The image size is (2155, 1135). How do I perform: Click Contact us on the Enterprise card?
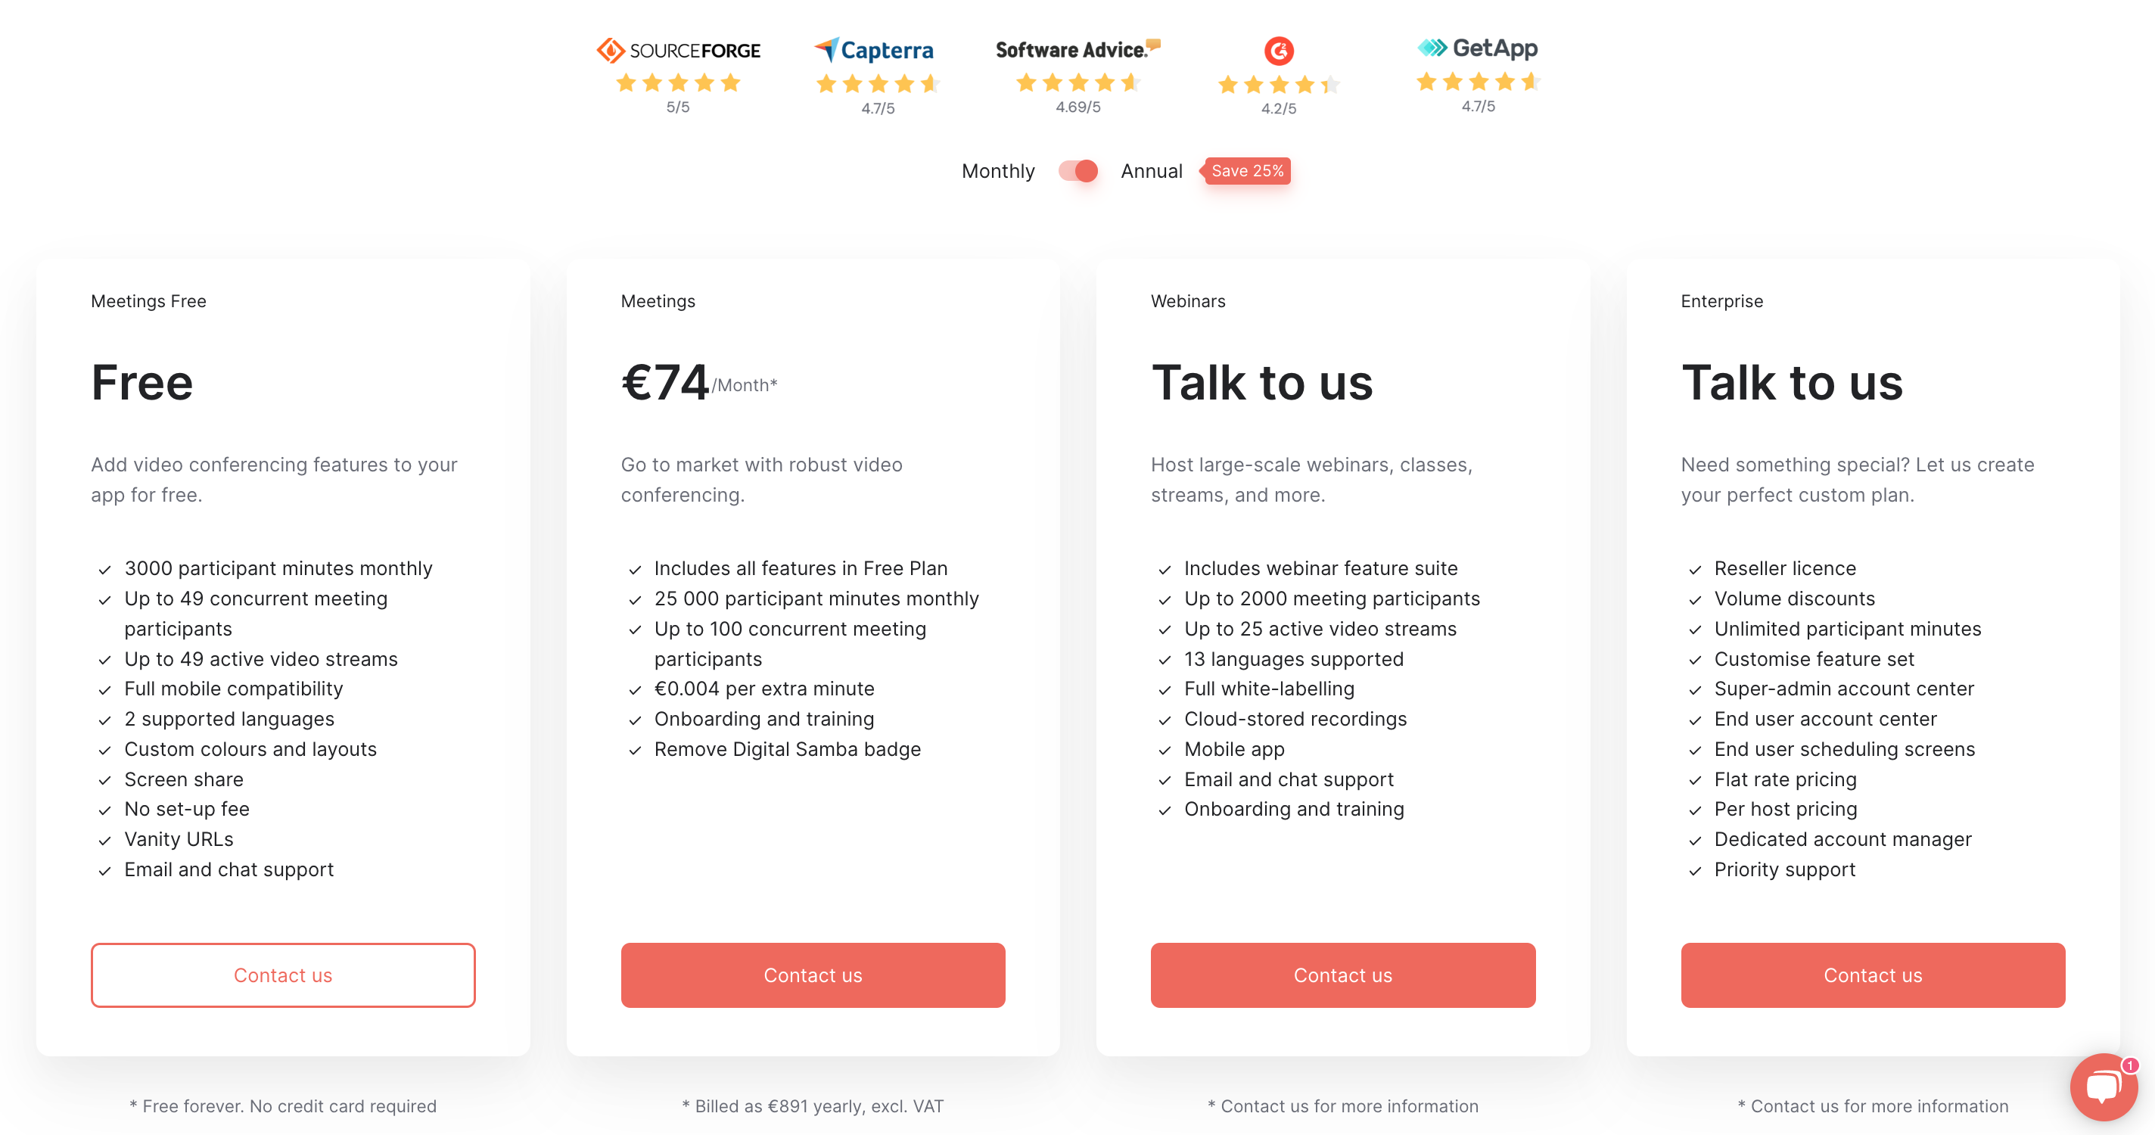pyautogui.click(x=1872, y=975)
